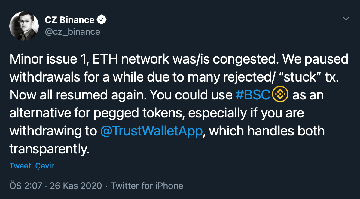Click the word "transparently" in the tweet

pos(49,149)
